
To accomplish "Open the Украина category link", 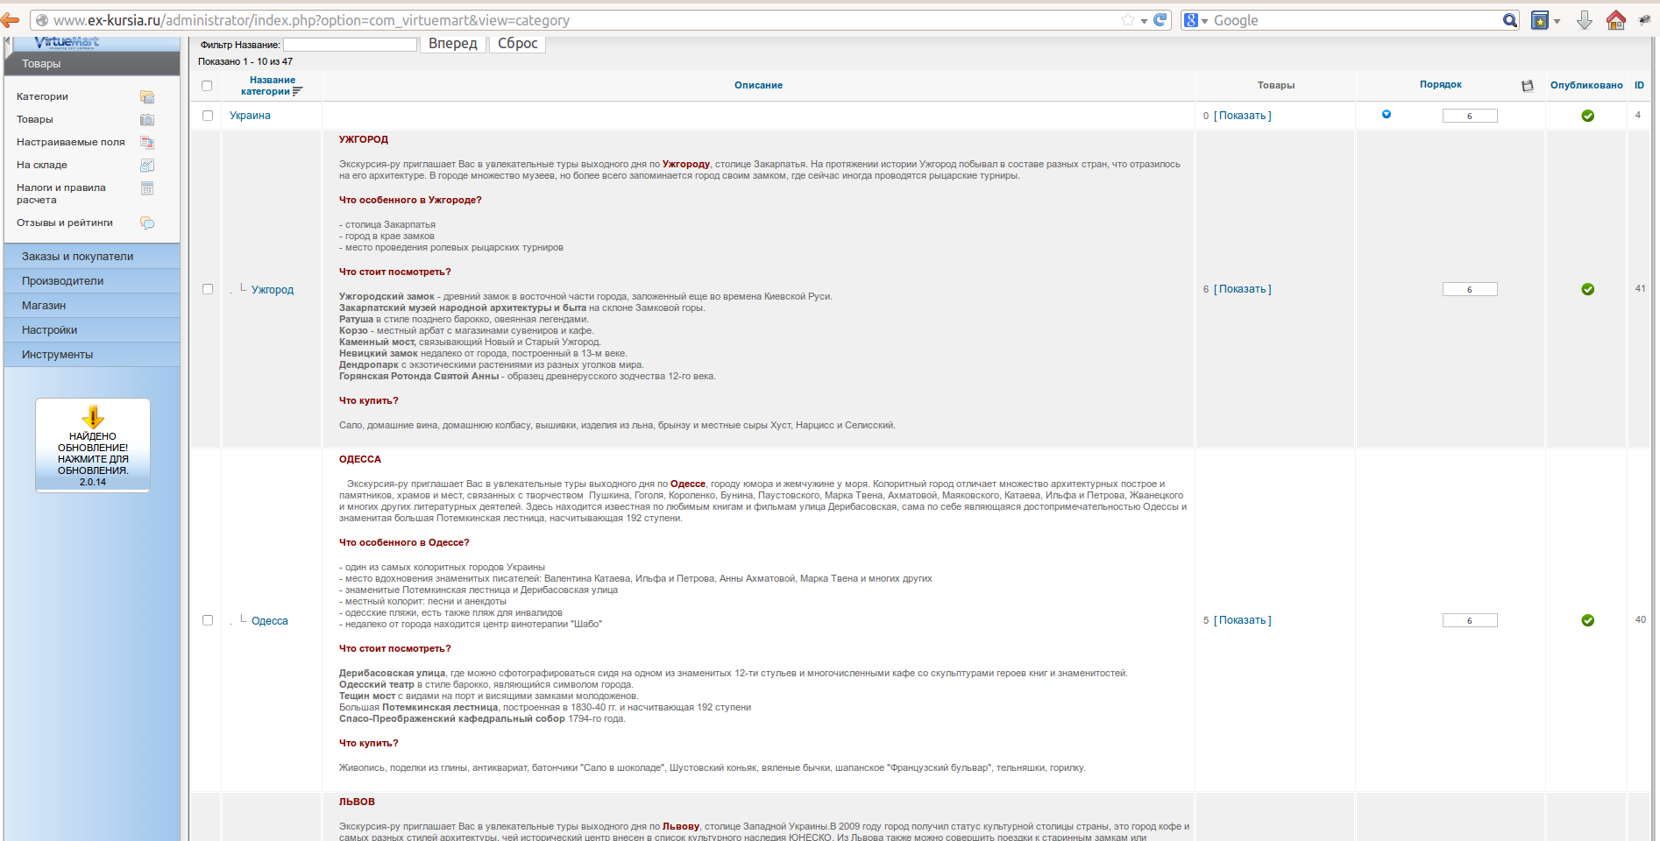I will 250,116.
